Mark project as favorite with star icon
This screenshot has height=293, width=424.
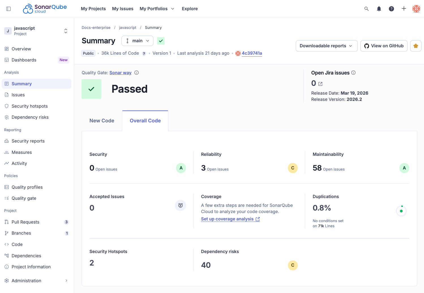click(x=416, y=46)
